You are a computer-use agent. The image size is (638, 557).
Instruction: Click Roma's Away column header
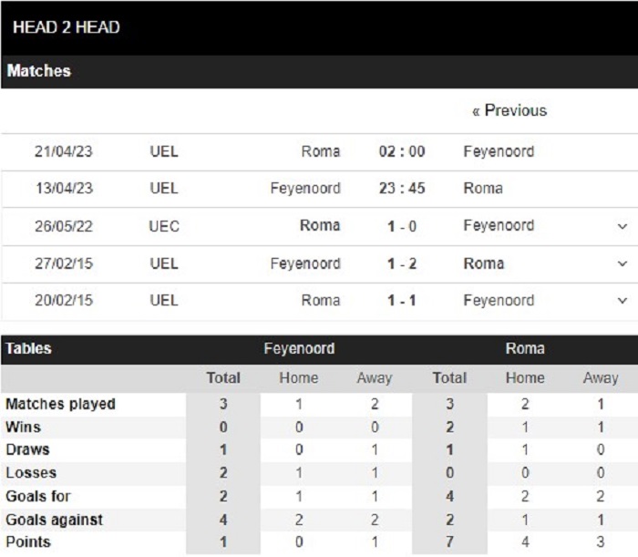pyautogui.click(x=601, y=377)
